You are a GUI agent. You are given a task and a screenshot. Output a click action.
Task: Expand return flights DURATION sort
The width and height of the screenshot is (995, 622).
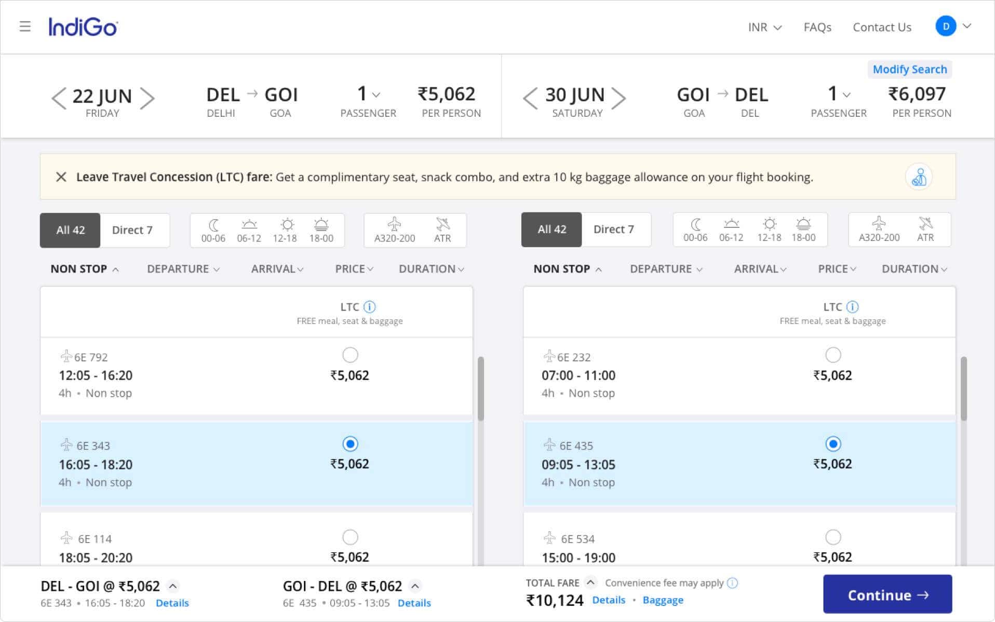click(x=913, y=269)
